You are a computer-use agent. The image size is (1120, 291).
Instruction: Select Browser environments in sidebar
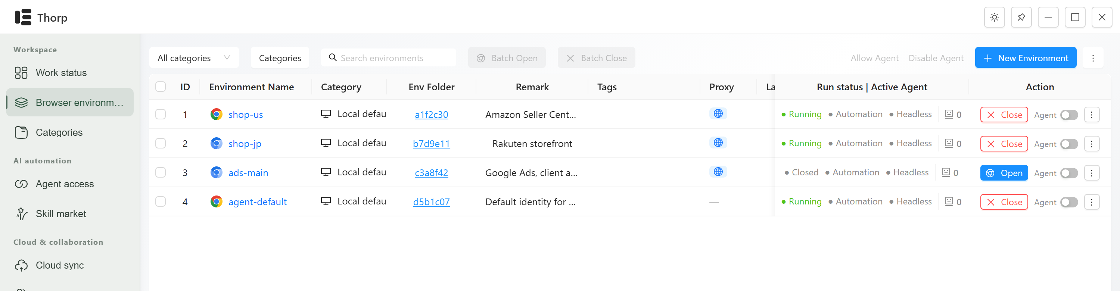[69, 103]
